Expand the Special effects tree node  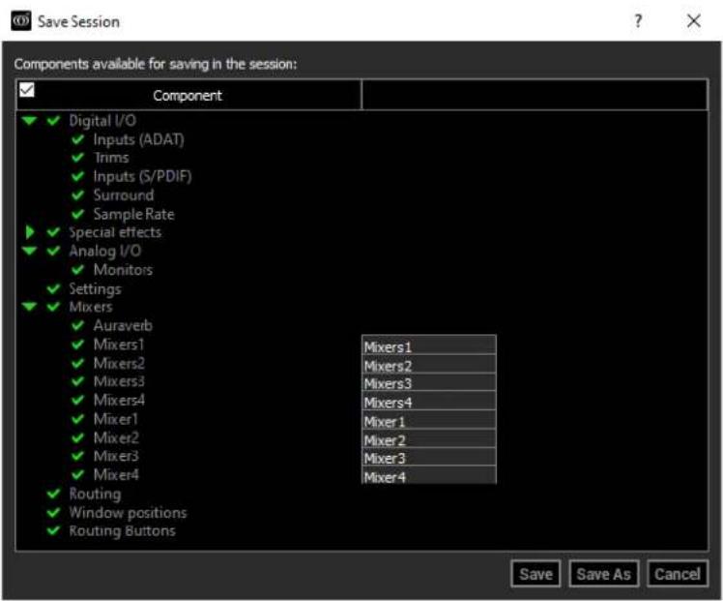[30, 232]
